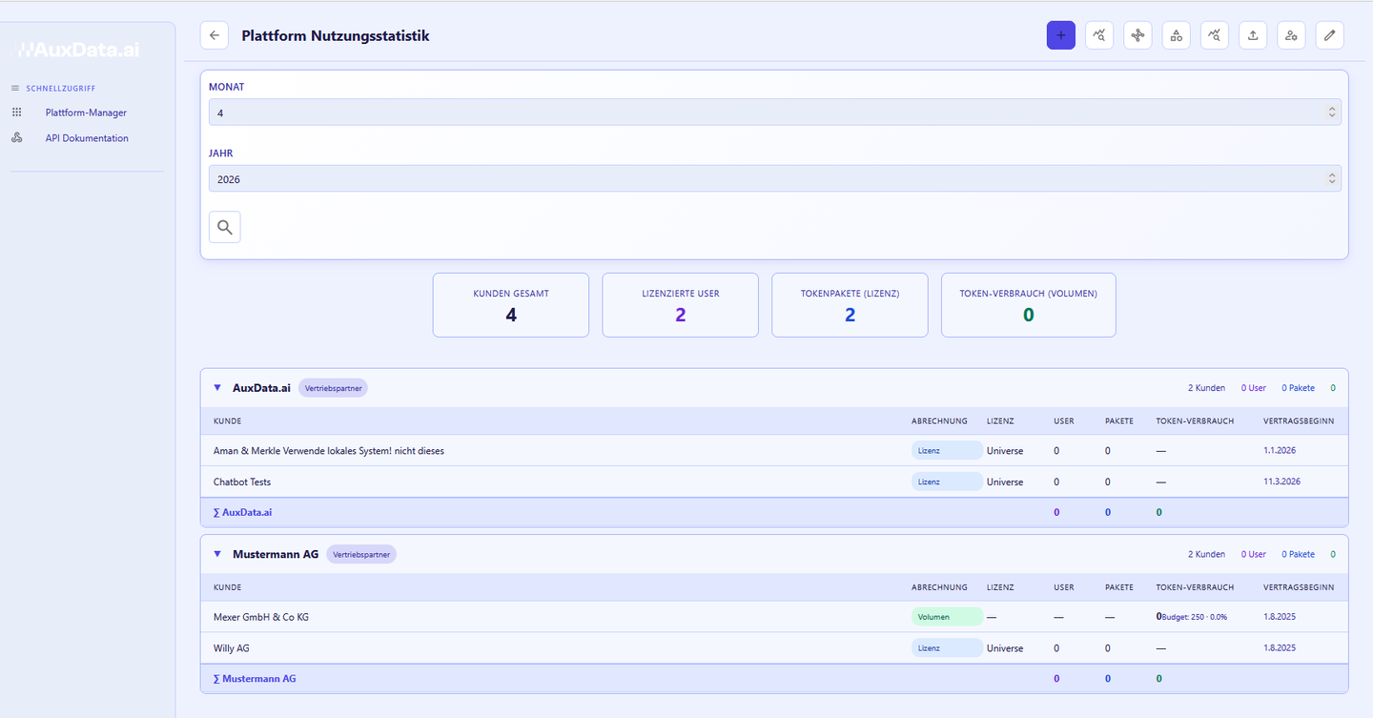Open the network nodes graph icon
Viewport: 1373px width, 718px height.
click(1137, 35)
